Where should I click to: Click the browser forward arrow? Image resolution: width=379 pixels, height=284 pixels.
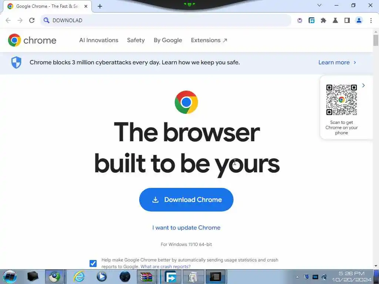pyautogui.click(x=20, y=20)
